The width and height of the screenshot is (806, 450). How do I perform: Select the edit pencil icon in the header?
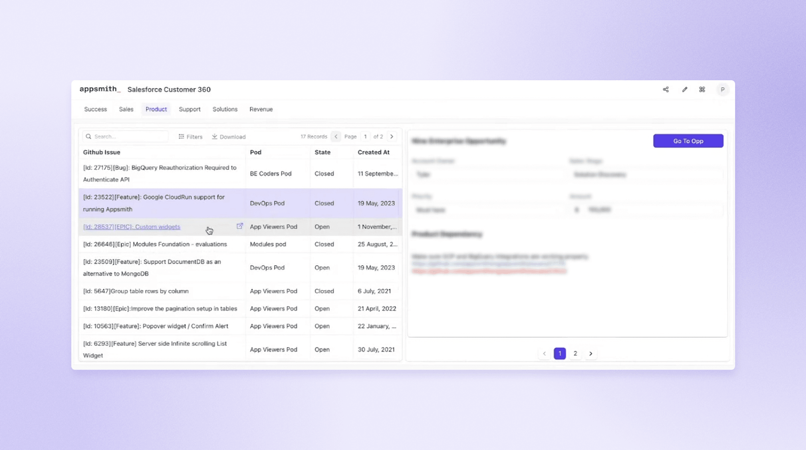[684, 89]
